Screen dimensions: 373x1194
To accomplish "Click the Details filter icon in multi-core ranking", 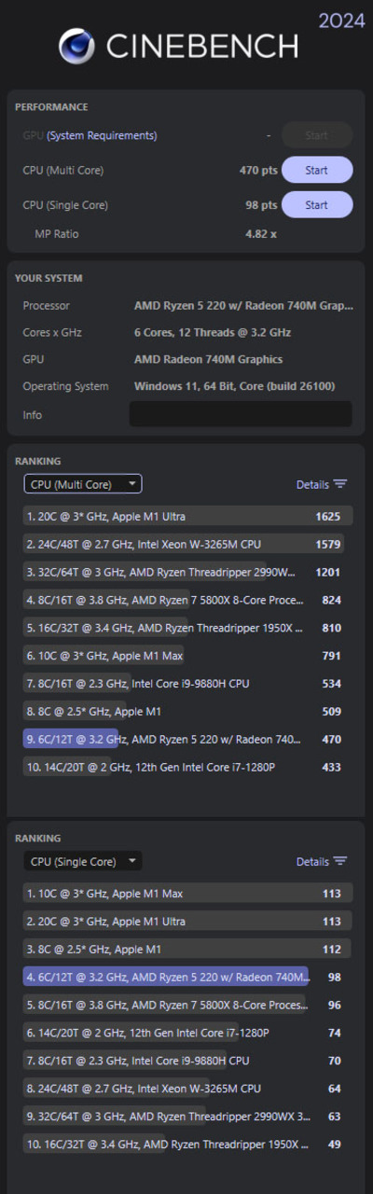I will point(340,484).
